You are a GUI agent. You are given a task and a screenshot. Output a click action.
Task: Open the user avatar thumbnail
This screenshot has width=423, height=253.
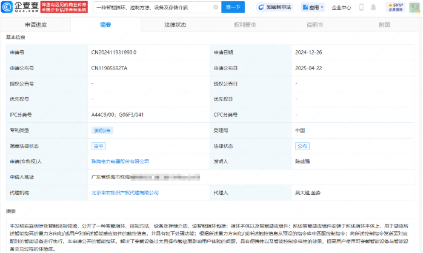(414, 7)
